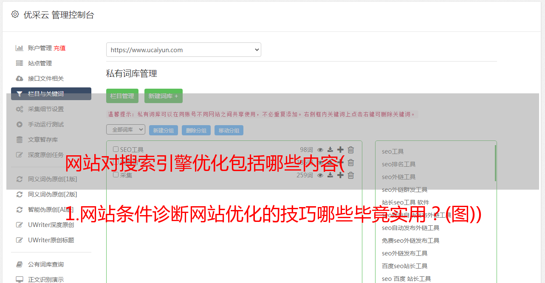Download the 采集 word library
The height and width of the screenshot is (283, 545).
[x=330, y=175]
